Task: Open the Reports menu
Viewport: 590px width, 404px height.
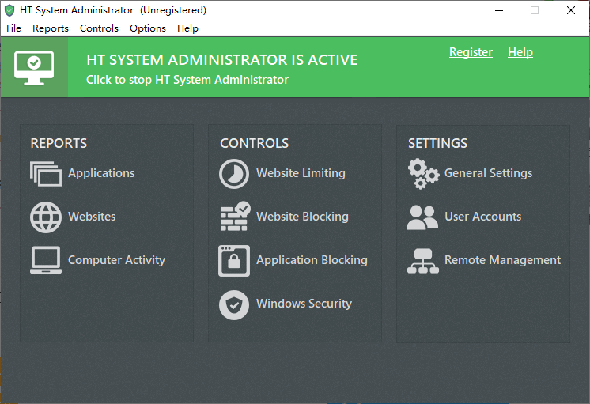Action: [x=51, y=28]
